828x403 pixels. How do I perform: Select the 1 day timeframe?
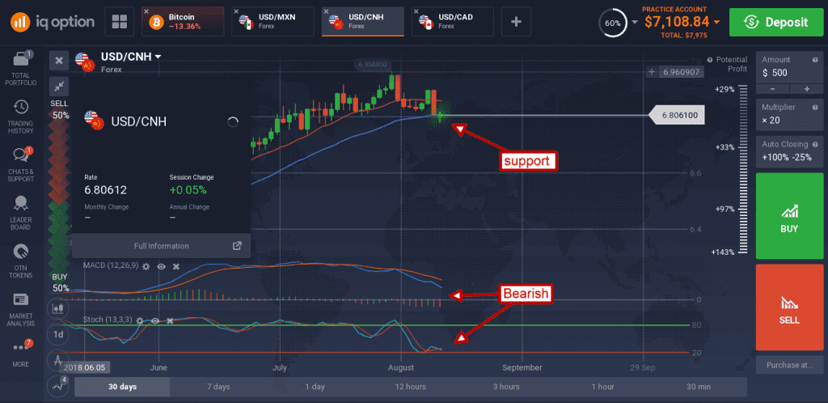pos(315,387)
